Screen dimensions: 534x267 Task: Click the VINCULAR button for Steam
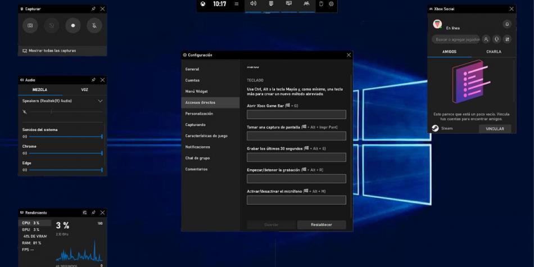[x=495, y=129]
